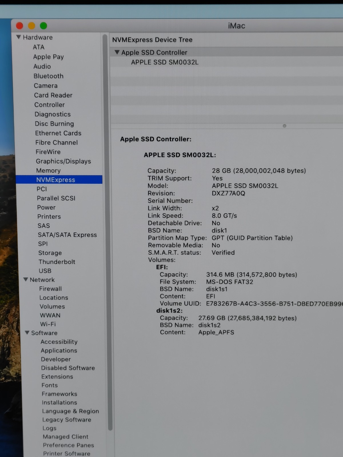Select Controller in the sidebar
343x457 pixels.
click(49, 105)
